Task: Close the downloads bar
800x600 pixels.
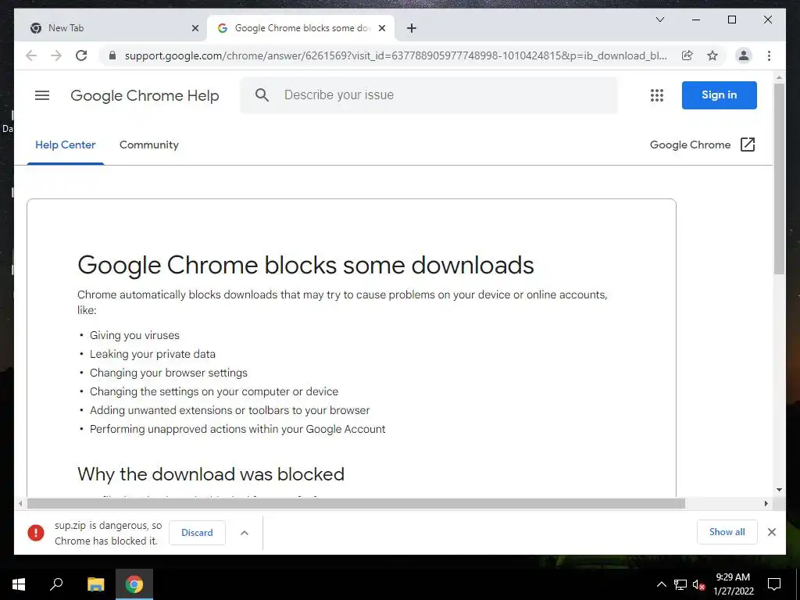Action: click(771, 532)
